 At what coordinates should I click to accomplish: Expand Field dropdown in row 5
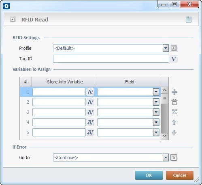pyautogui.click(x=156, y=132)
